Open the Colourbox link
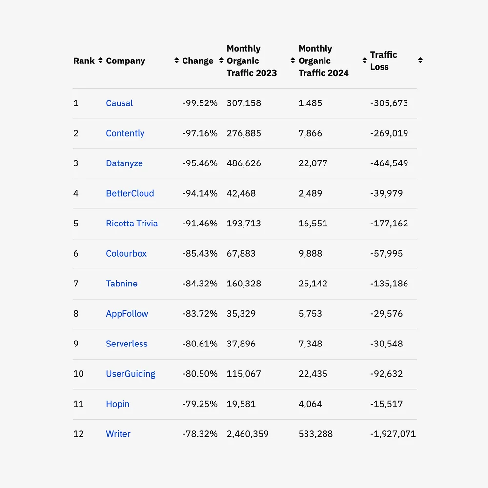Viewport: 488px width, 488px height. 126,254
